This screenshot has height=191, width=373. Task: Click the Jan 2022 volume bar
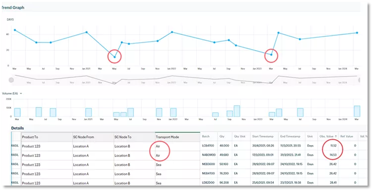pos(173,113)
